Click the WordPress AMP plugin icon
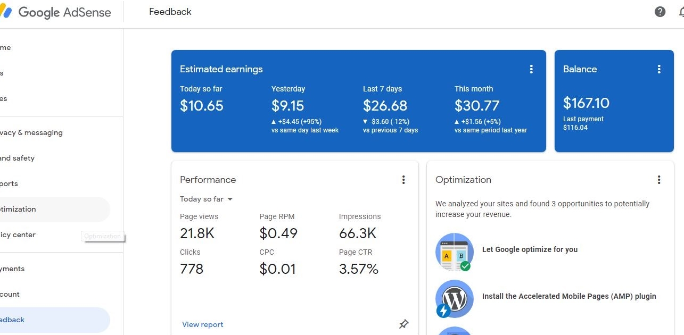The width and height of the screenshot is (684, 335). (454, 298)
